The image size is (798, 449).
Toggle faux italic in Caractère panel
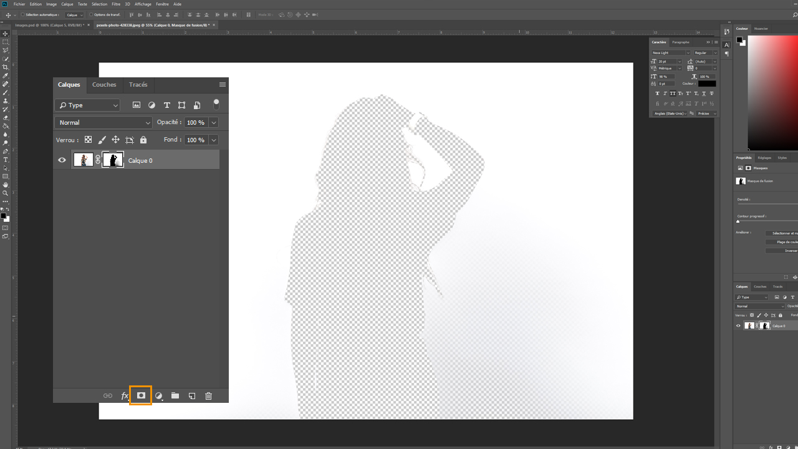(x=665, y=94)
